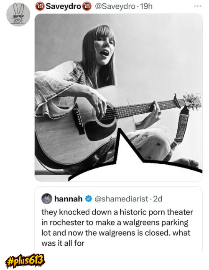Click hannah's blue verified checkmark badge

(89, 199)
